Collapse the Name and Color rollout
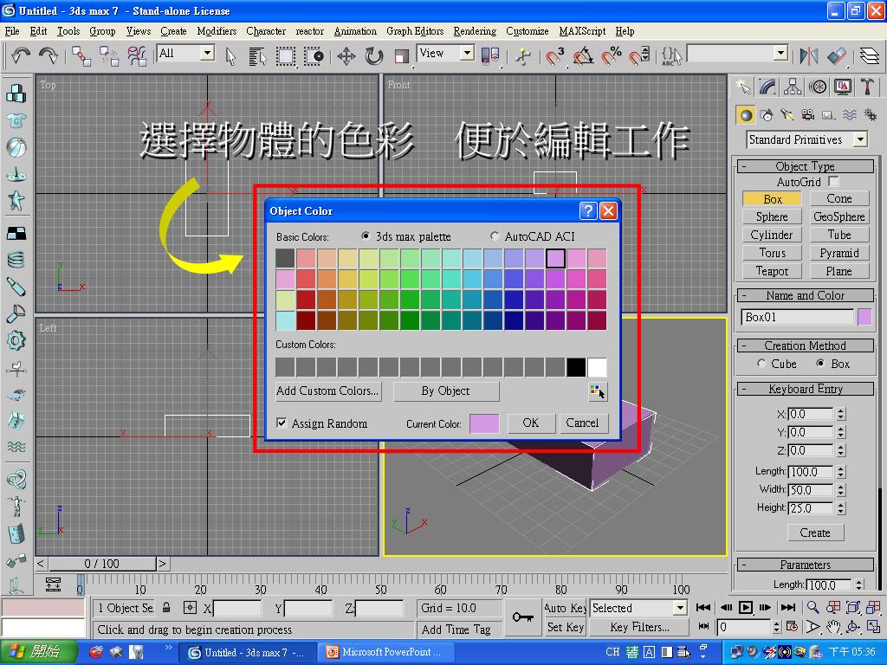Image resolution: width=887 pixels, height=665 pixels. [x=806, y=295]
